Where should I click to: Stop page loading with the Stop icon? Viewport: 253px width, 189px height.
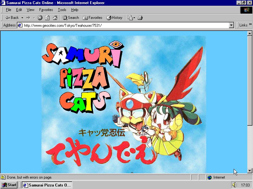(x=40, y=18)
